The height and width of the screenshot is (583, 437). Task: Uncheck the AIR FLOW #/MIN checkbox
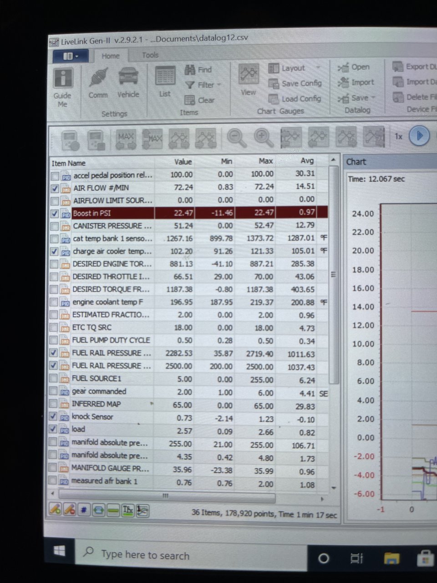click(55, 188)
